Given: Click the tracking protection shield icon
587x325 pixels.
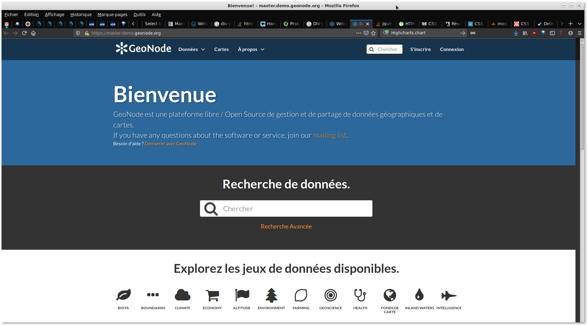Looking at the screenshot, I should click(x=78, y=33).
